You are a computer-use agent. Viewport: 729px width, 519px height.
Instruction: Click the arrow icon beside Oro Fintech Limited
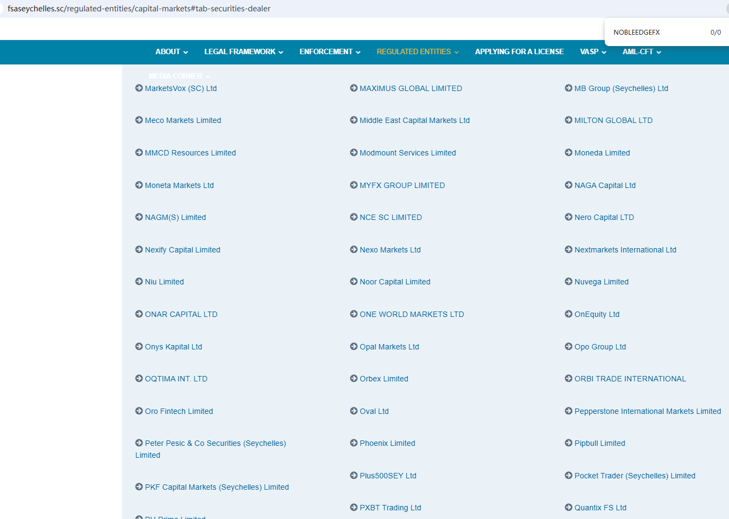(x=139, y=411)
